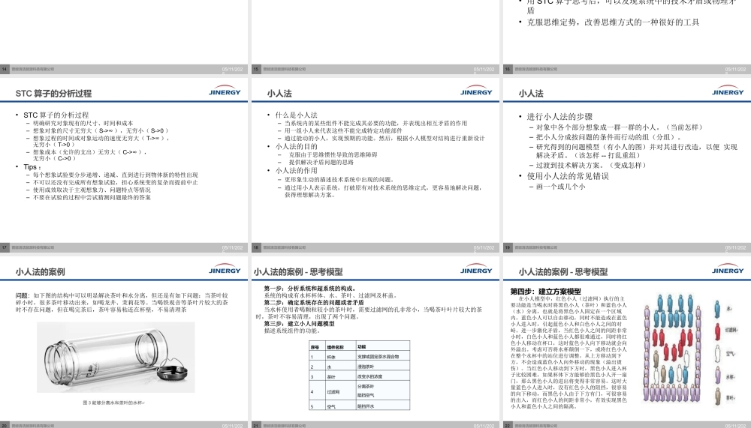Click the JINERGY logo on slide 20

(225, 269)
